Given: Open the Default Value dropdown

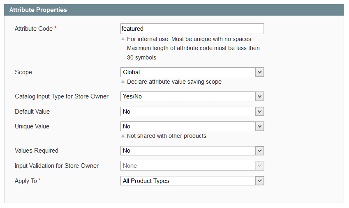Looking at the screenshot, I should (x=192, y=112).
